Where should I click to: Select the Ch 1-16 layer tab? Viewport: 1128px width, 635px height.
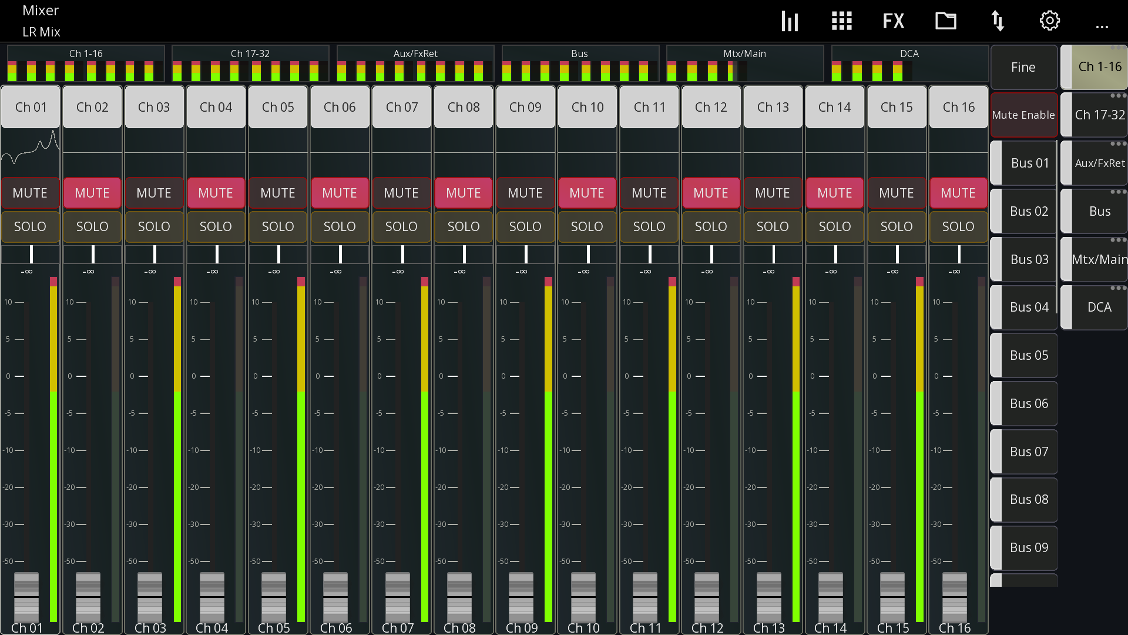coord(1094,66)
